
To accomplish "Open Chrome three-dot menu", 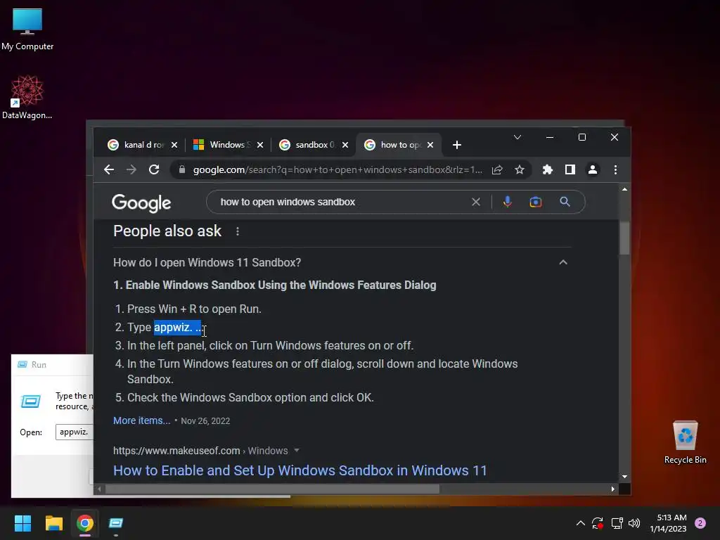I will coord(615,170).
